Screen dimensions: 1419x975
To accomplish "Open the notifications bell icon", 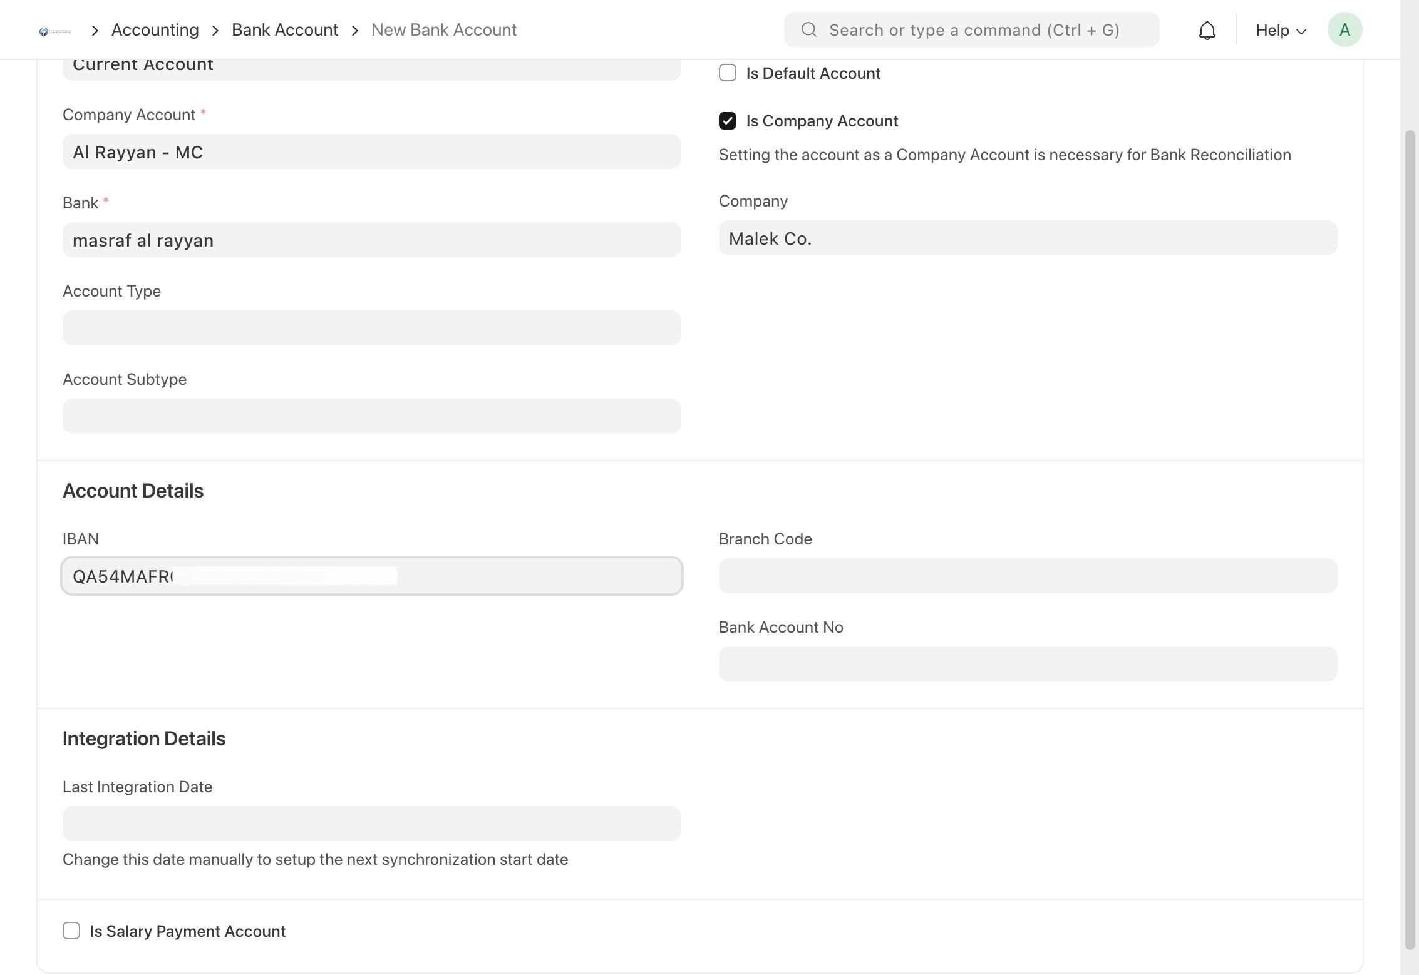I will pos(1207,30).
